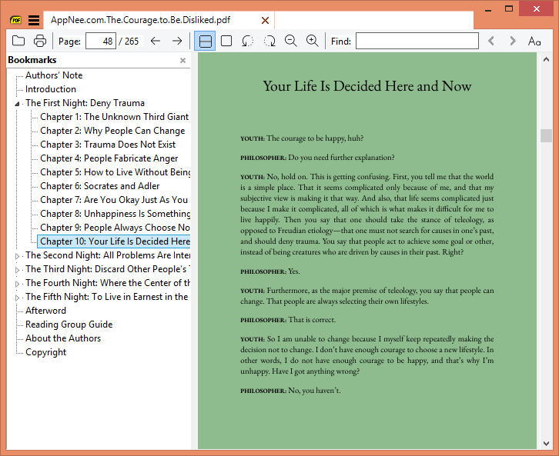Jump to Chapter 5: How to Live Without
The height and width of the screenshot is (456, 559).
coord(115,172)
